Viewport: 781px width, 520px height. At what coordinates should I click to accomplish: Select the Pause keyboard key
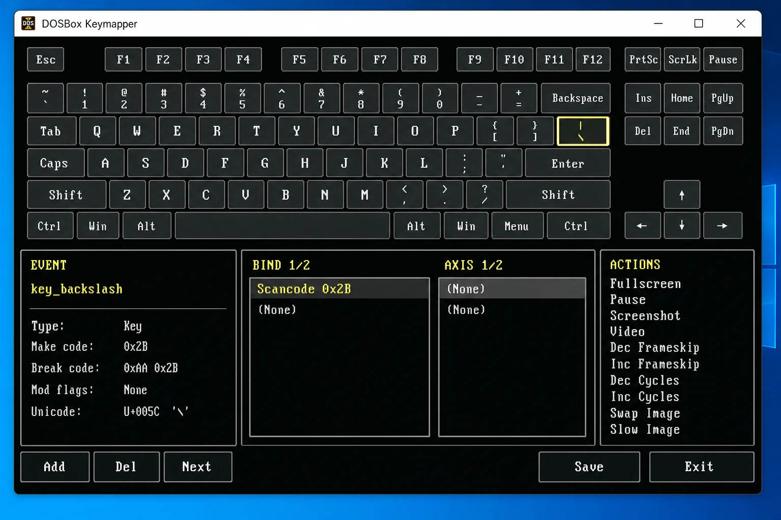[723, 59]
